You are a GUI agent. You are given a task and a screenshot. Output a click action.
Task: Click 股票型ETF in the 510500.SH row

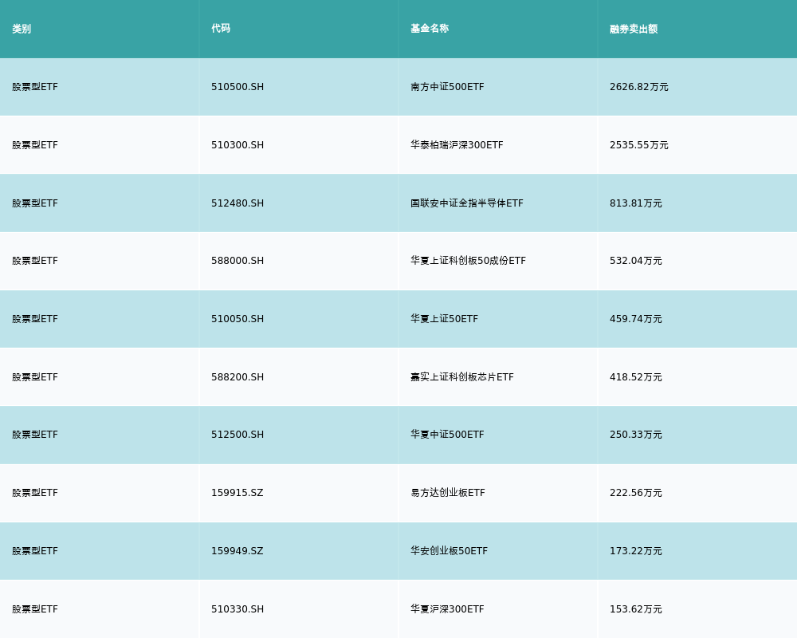35,87
